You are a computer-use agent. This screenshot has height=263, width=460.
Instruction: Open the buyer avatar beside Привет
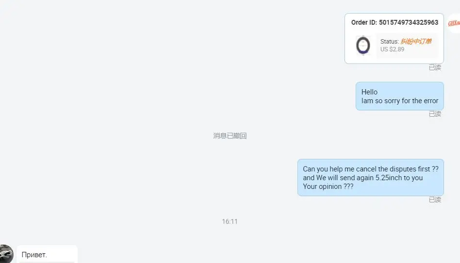coord(5,254)
